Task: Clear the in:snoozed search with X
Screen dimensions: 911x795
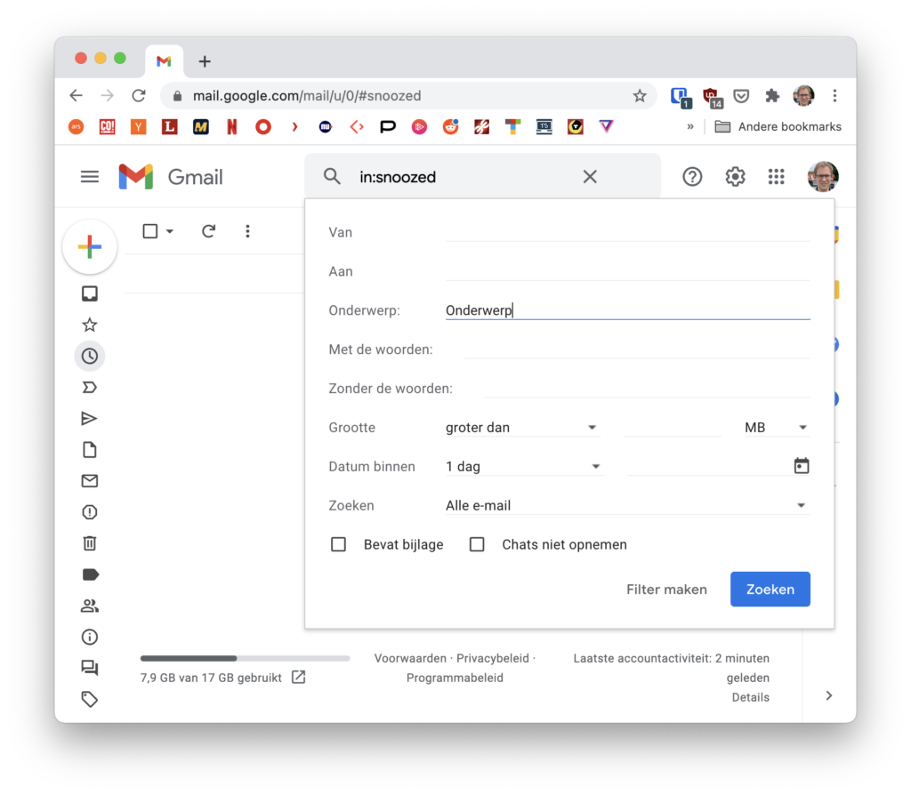Action: (590, 177)
